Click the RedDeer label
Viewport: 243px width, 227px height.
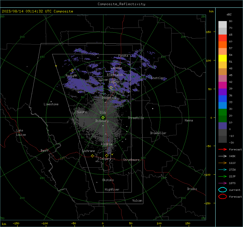[x=114, y=82]
